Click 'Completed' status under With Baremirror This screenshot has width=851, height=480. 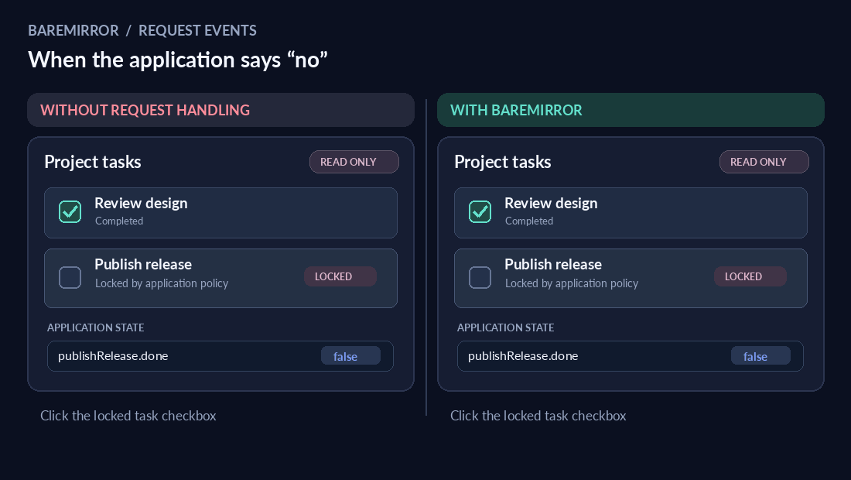(x=529, y=221)
